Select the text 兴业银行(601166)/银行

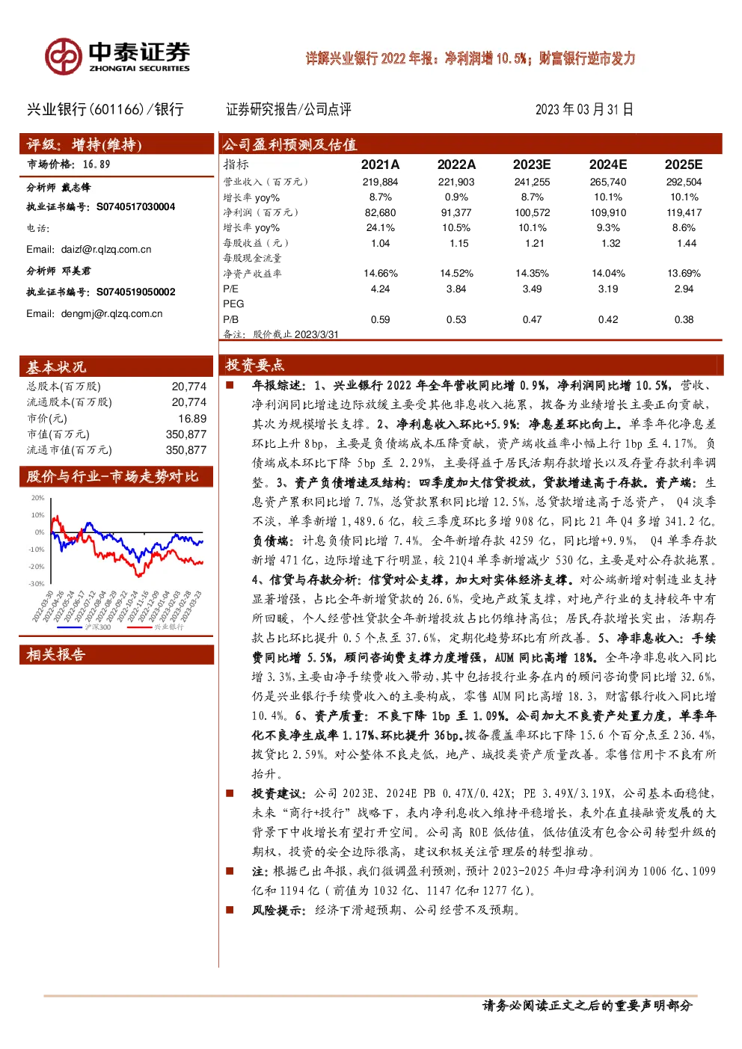(x=105, y=109)
